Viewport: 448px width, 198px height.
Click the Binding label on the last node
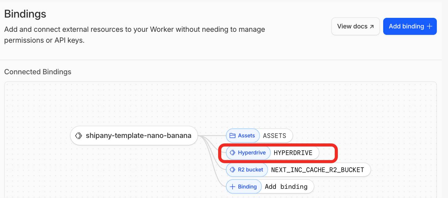pyautogui.click(x=247, y=187)
